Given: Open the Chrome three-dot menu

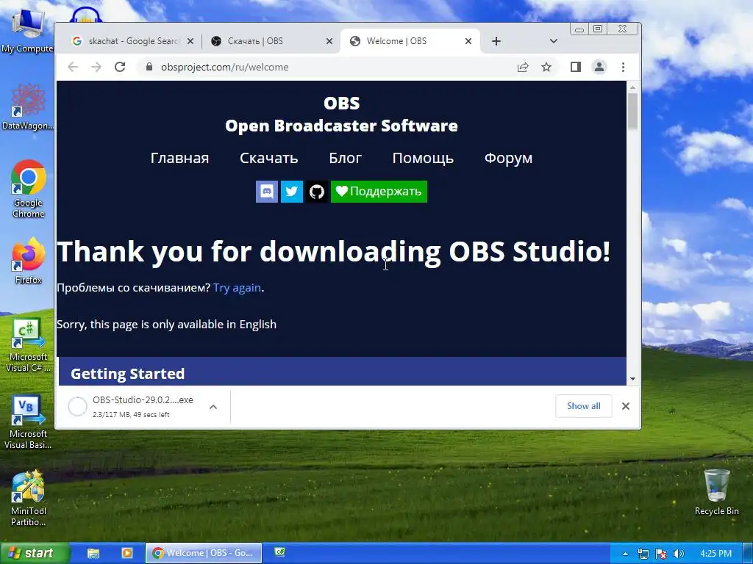Looking at the screenshot, I should 624,67.
